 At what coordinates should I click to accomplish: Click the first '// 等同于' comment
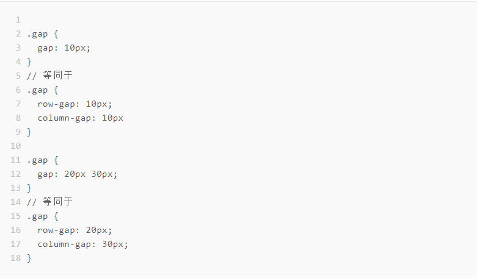click(x=49, y=76)
